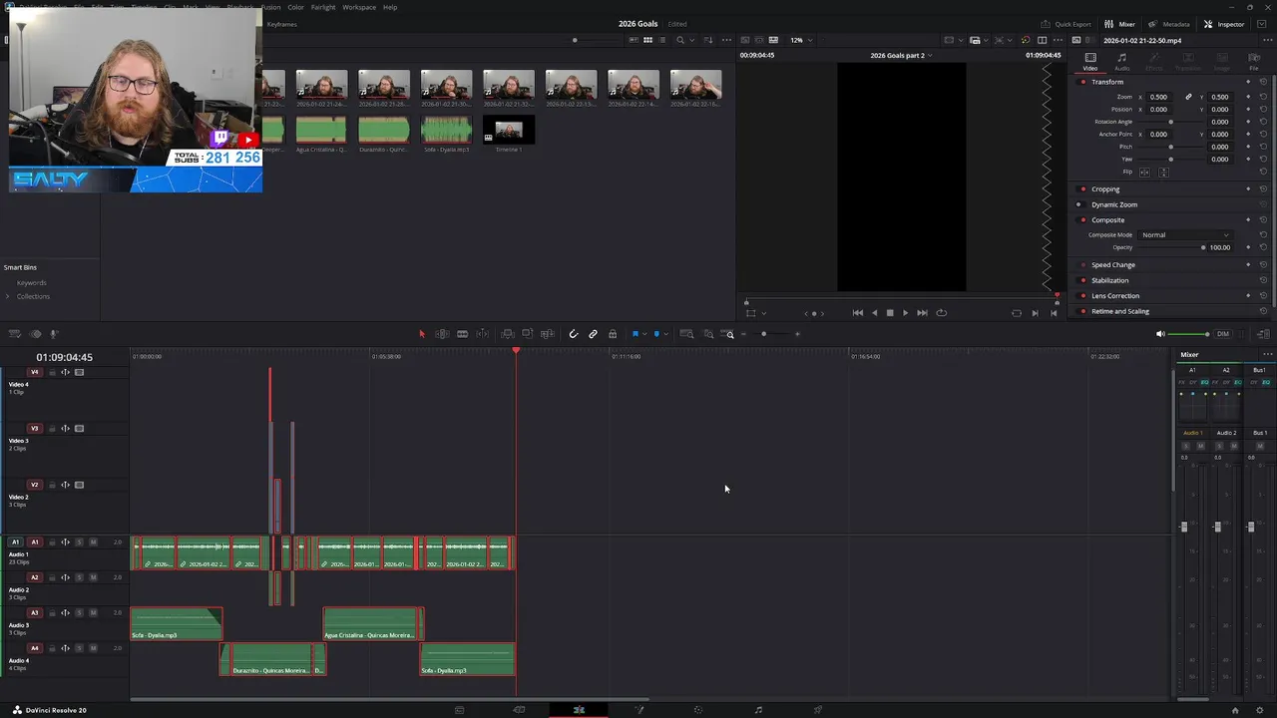This screenshot has width=1277, height=718.
Task: Click timeline zoom-in plus button
Action: click(x=797, y=334)
